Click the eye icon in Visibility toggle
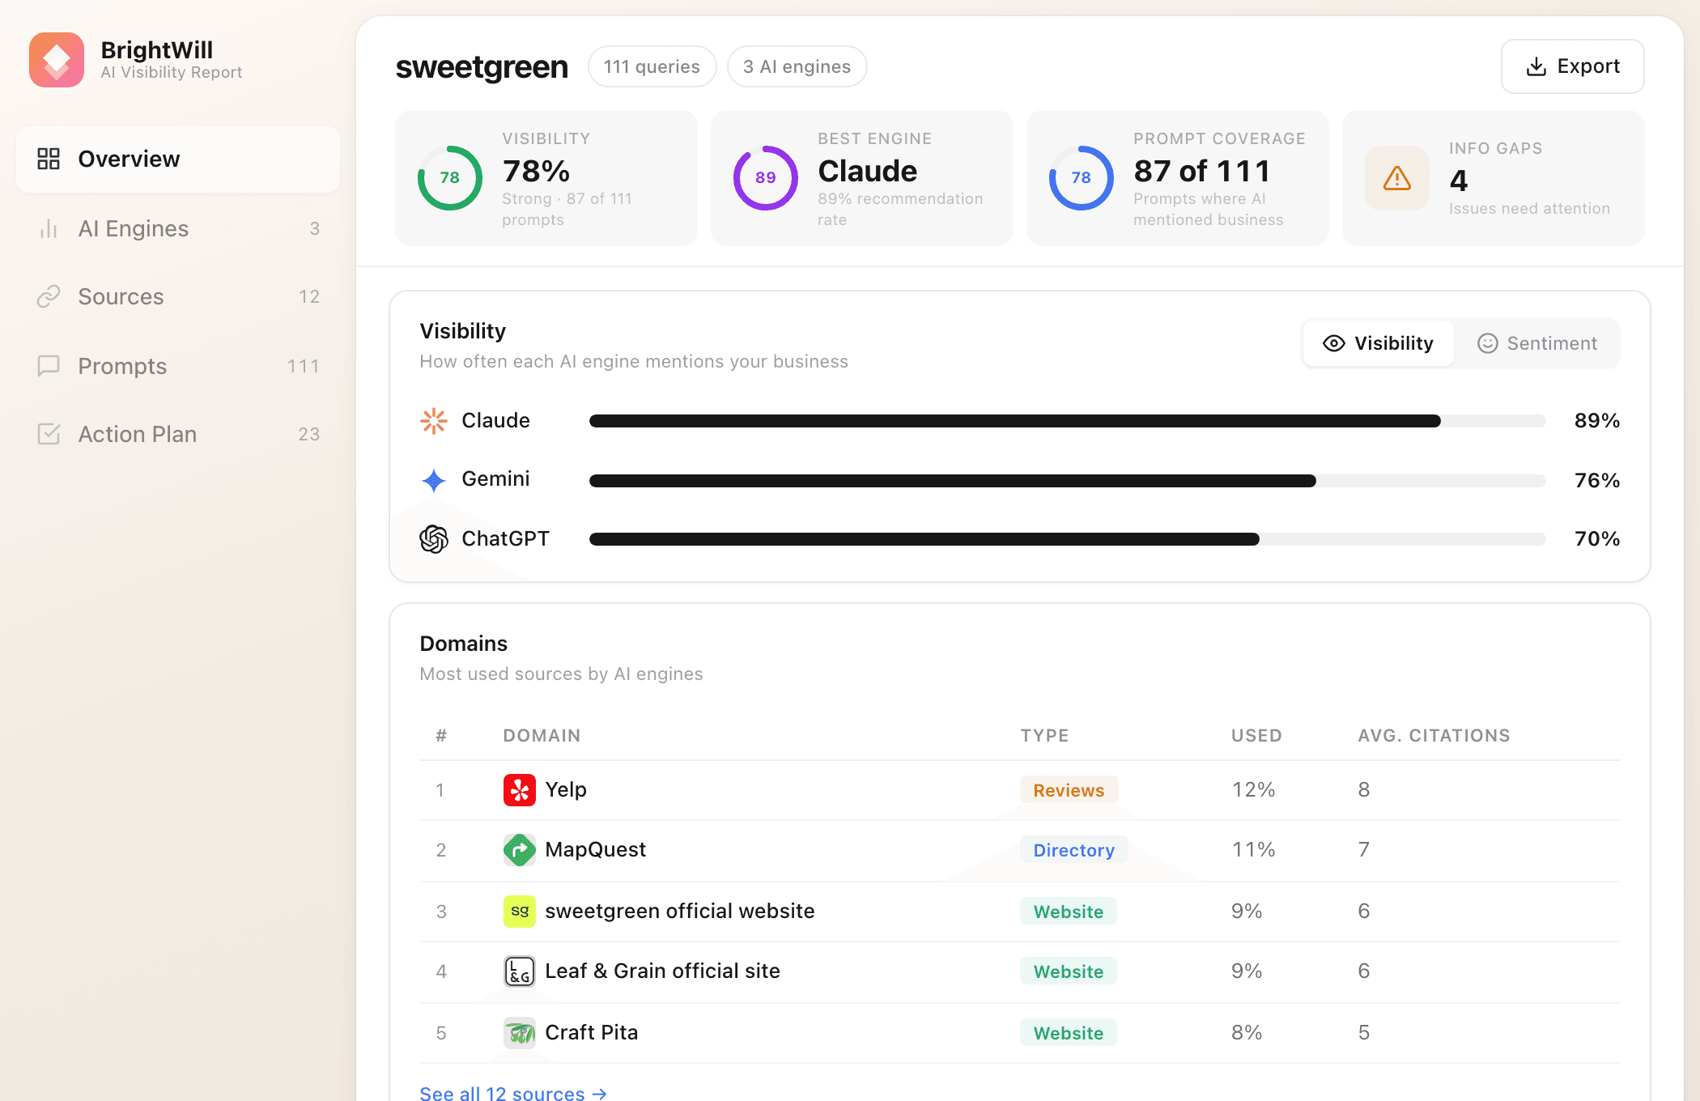Viewport: 1700px width, 1101px height. (1334, 343)
